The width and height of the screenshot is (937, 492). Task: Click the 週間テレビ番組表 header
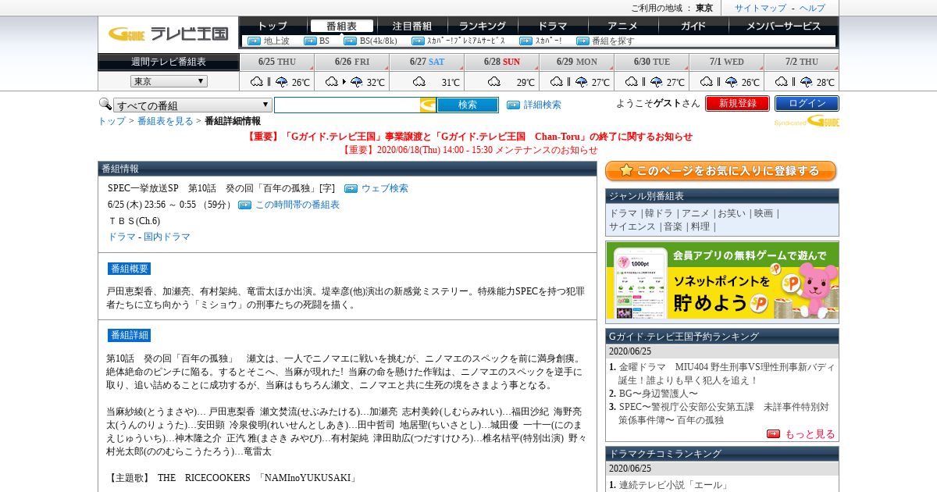tap(169, 62)
